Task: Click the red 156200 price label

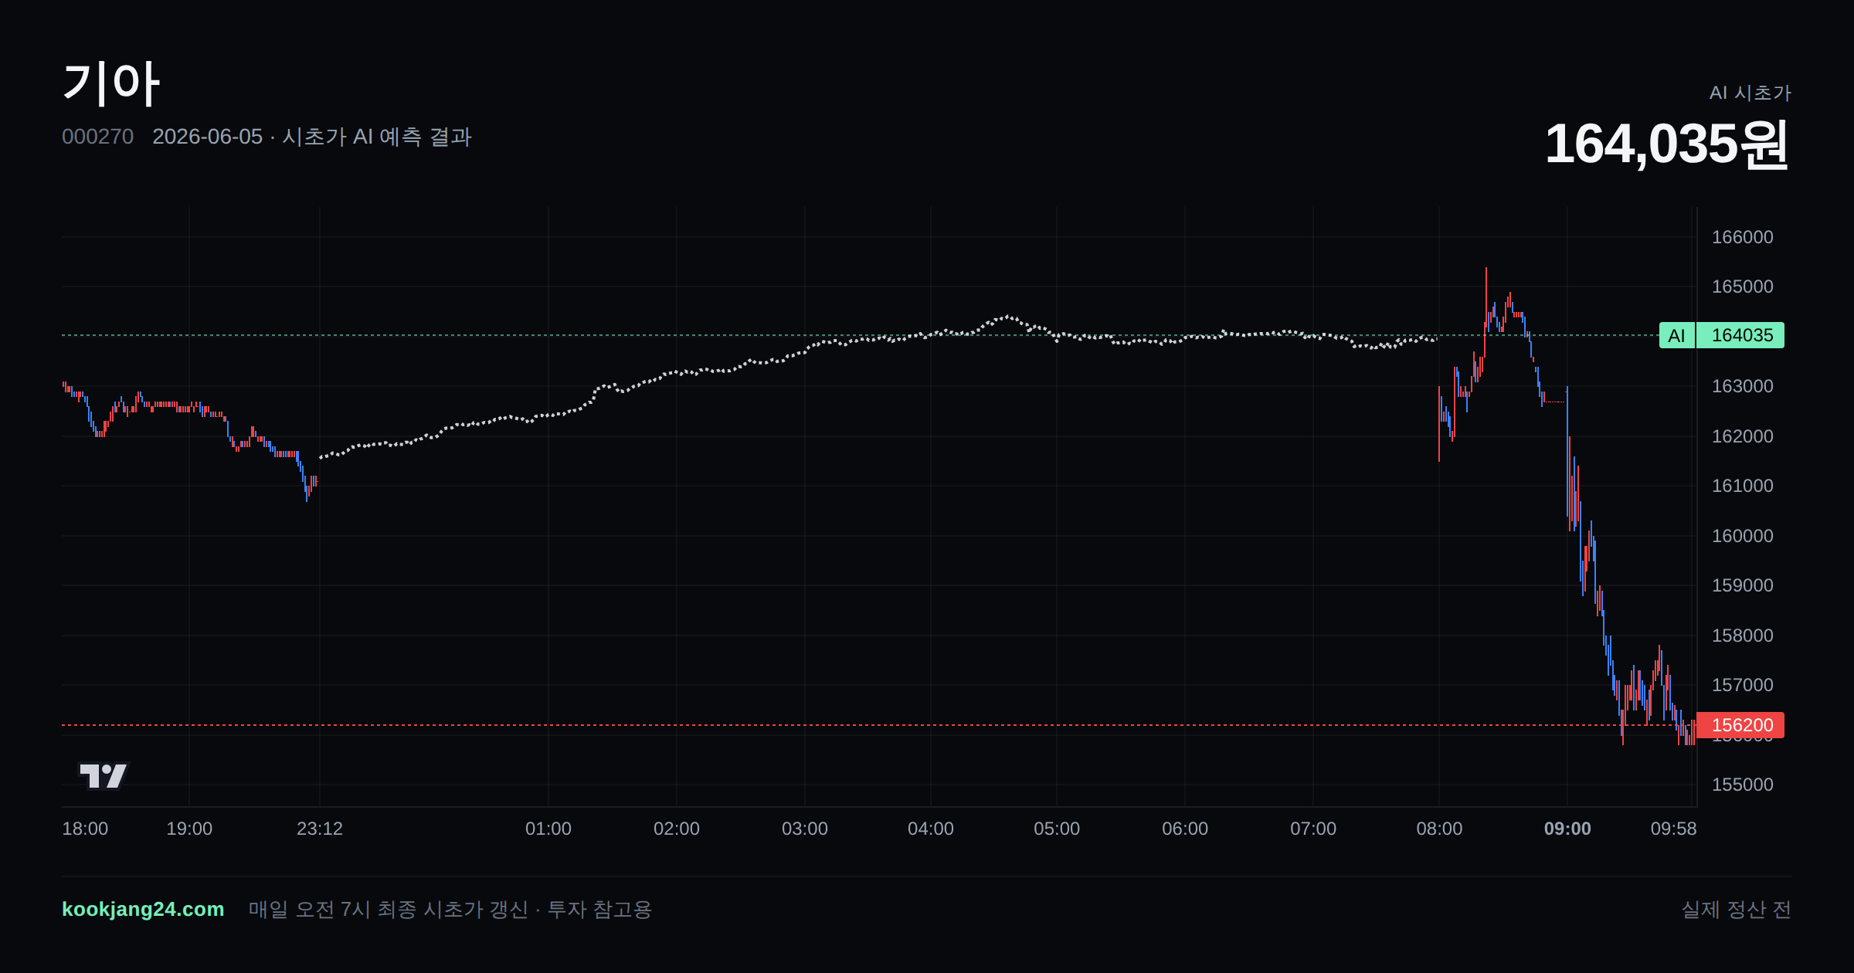Action: pyautogui.click(x=1741, y=725)
